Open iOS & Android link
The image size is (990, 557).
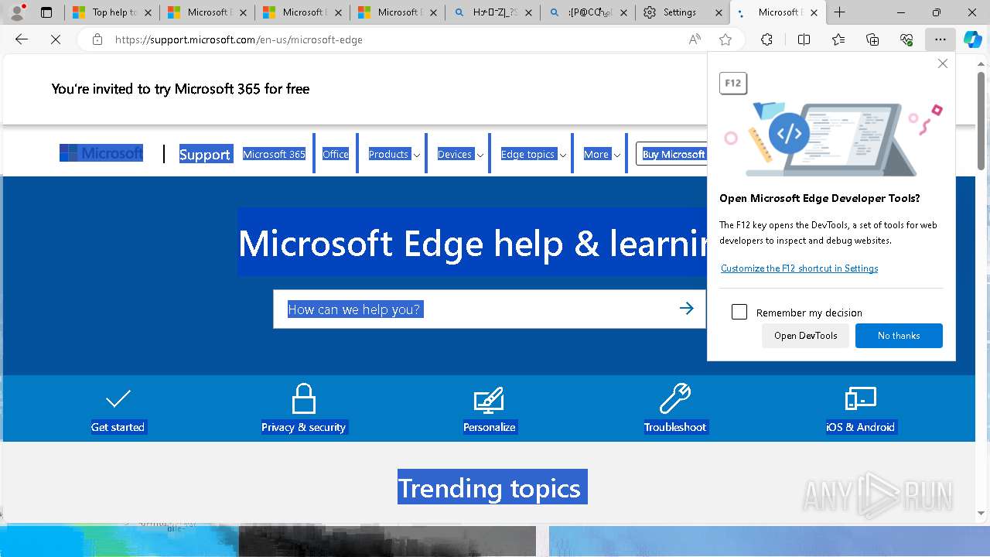pyautogui.click(x=860, y=427)
